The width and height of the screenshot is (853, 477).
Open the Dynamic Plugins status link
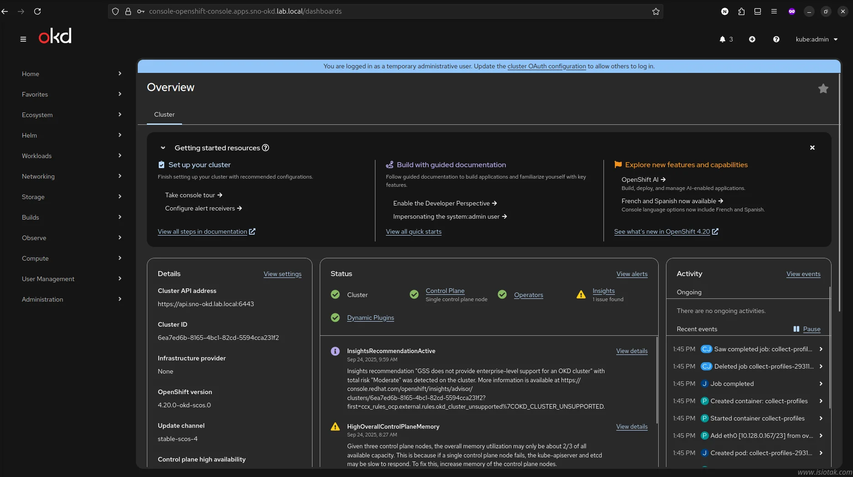tap(370, 318)
